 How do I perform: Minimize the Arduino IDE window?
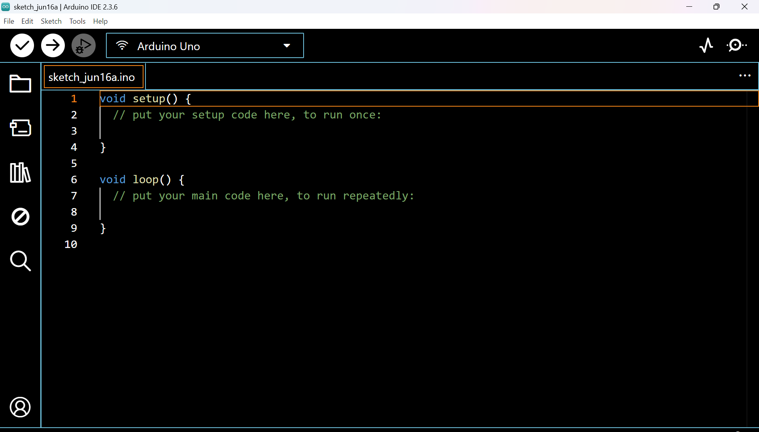pyautogui.click(x=689, y=7)
